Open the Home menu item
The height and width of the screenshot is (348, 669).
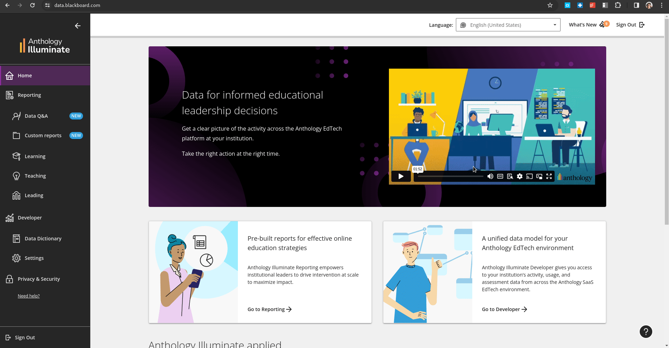click(x=45, y=76)
